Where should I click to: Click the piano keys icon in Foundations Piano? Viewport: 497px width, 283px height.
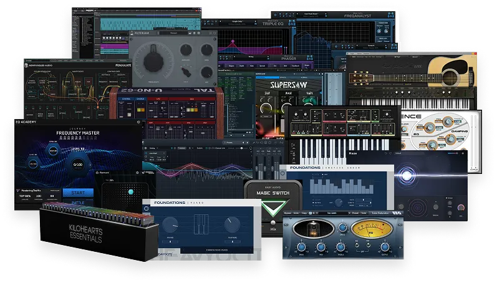(x=201, y=224)
